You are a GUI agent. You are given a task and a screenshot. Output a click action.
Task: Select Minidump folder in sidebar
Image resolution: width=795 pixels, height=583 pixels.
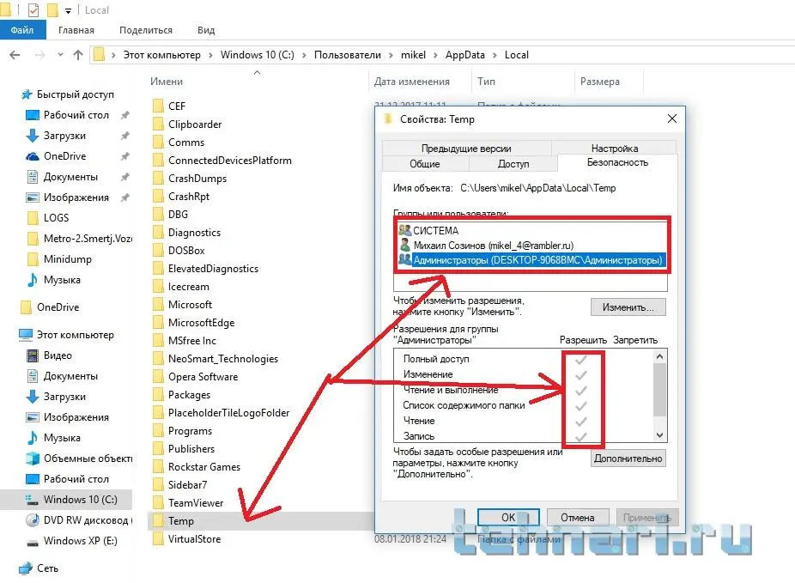pos(68,259)
